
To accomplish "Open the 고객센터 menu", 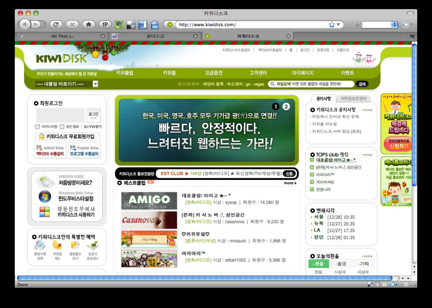I will click(x=258, y=73).
